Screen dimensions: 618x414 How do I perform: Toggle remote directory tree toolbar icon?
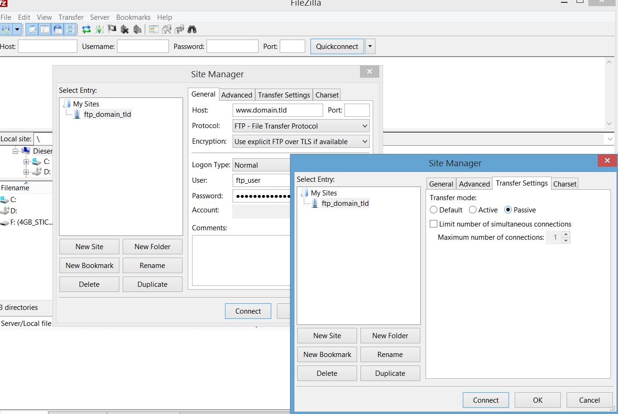click(x=58, y=29)
